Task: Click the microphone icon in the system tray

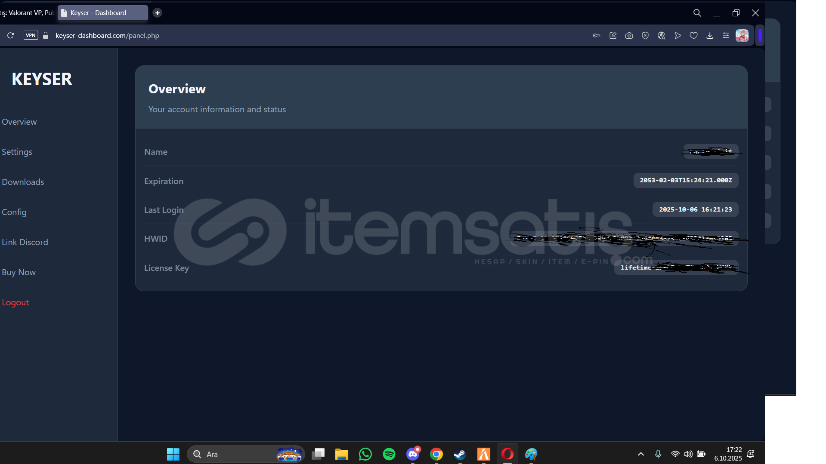Action: [x=658, y=454]
